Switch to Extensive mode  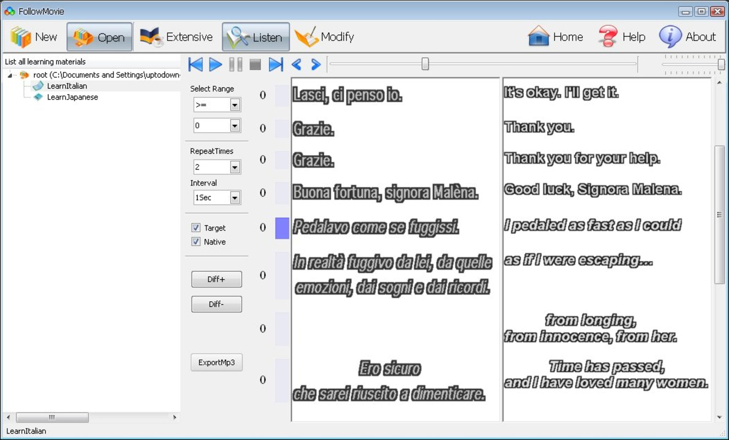pyautogui.click(x=176, y=37)
